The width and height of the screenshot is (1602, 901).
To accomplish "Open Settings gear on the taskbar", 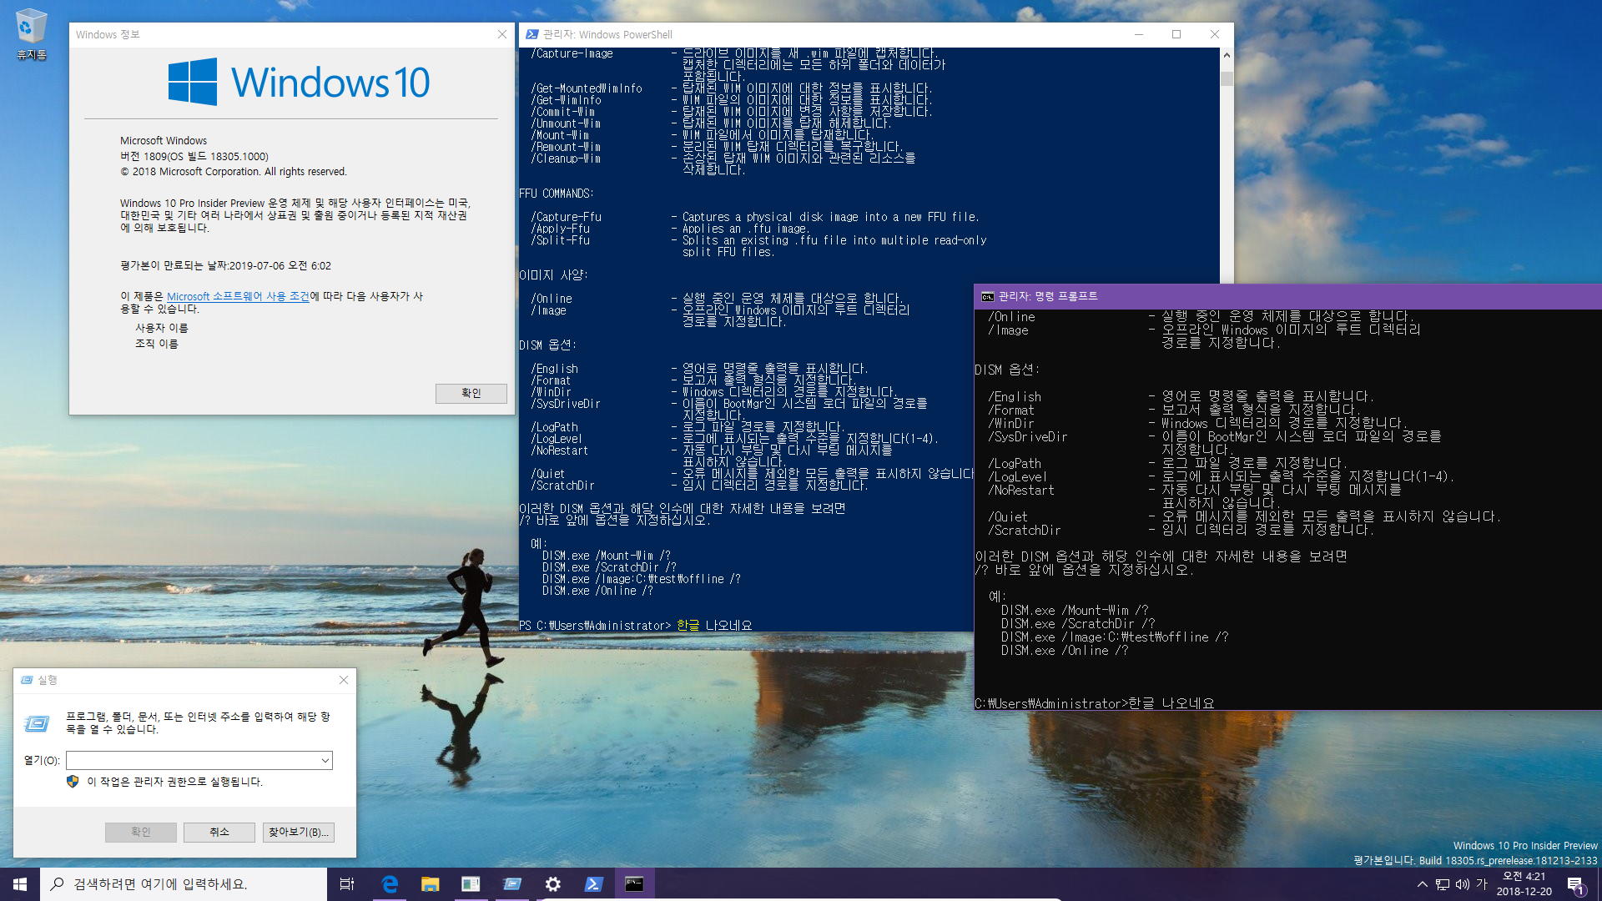I will 552,884.
